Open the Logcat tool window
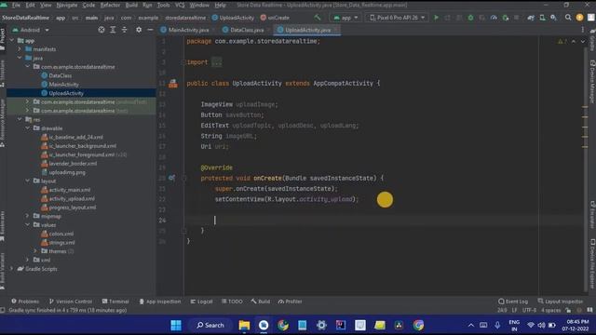The image size is (596, 335). click(201, 301)
